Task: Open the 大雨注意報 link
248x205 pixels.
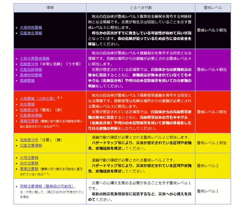Action: (x=29, y=158)
